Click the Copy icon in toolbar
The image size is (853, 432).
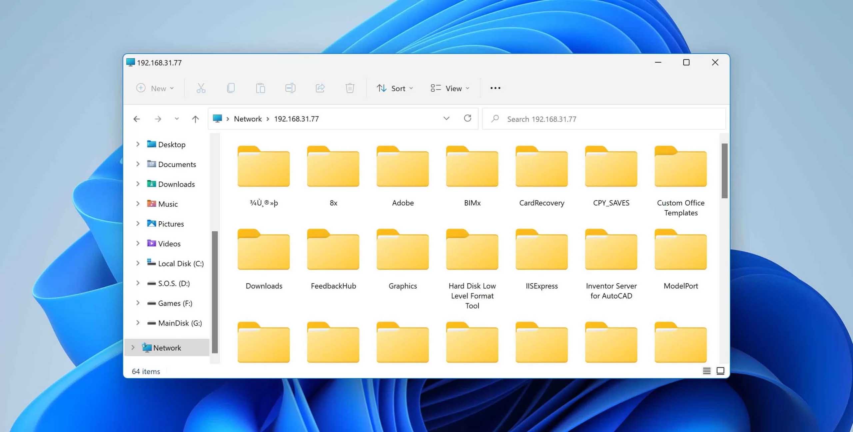pyautogui.click(x=231, y=88)
